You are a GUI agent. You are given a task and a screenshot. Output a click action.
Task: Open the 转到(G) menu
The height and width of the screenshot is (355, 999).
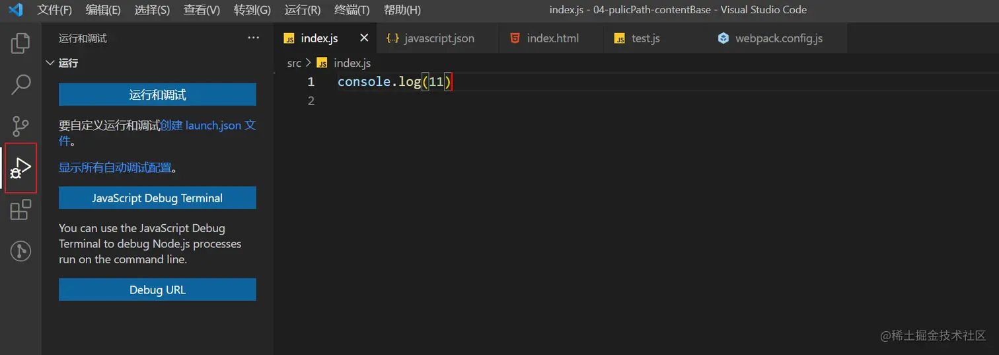click(x=252, y=10)
